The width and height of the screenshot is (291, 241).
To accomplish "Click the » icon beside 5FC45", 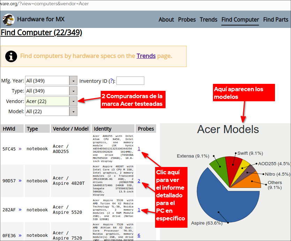I will pyautogui.click(x=20, y=149).
